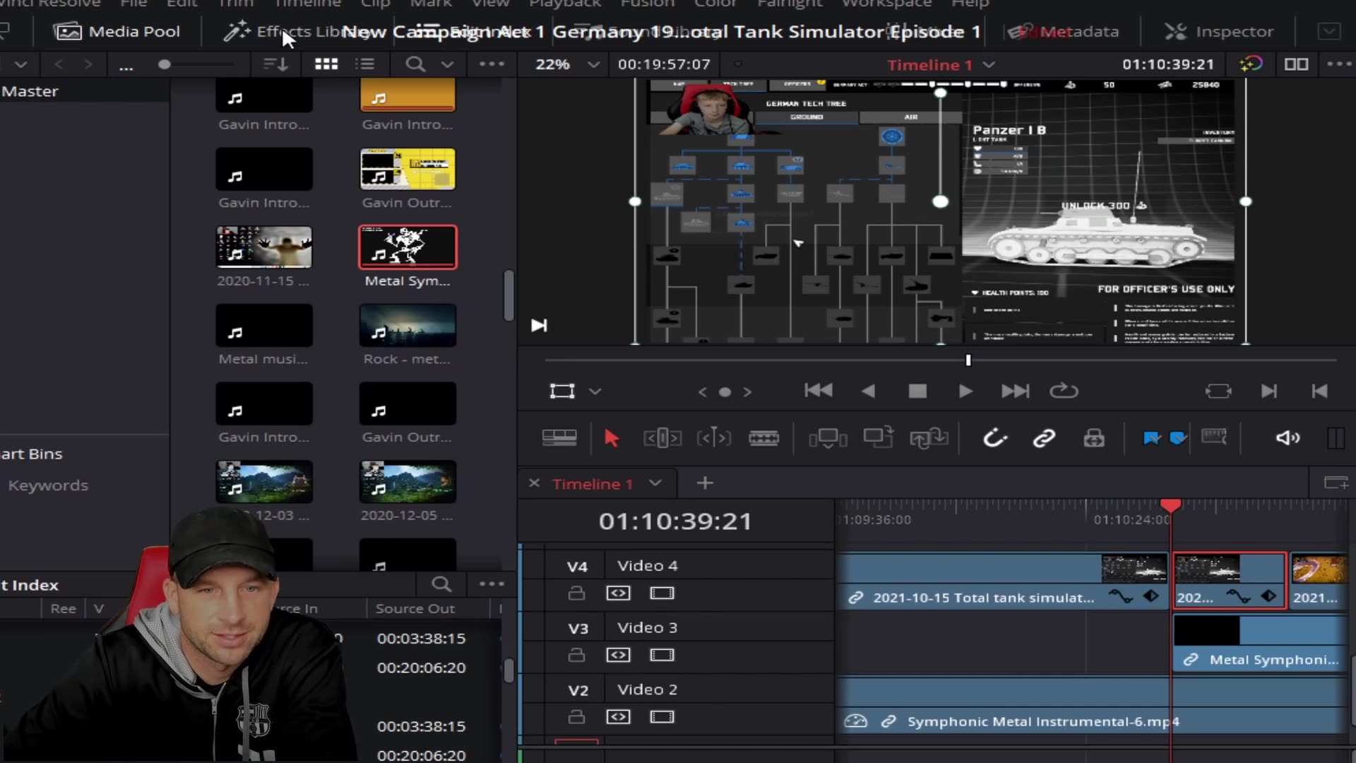Toggle linked selection chain icon
The height and width of the screenshot is (763, 1356).
point(1045,438)
